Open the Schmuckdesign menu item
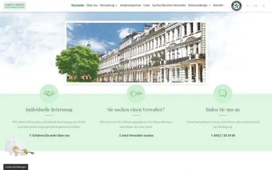This screenshot has width=272, height=170. click(198, 5)
